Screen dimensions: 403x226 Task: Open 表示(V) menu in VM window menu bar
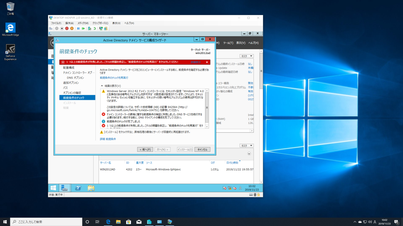pyautogui.click(x=116, y=23)
